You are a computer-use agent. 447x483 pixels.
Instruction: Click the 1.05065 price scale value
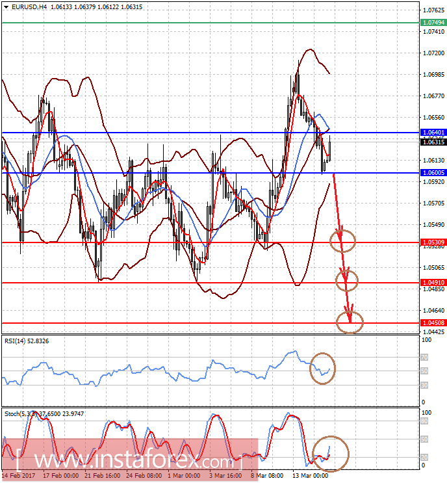434,267
